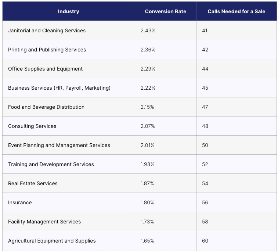Click the 1.80% conversion rate cell
This screenshot has height=251, width=278.
[x=148, y=202]
